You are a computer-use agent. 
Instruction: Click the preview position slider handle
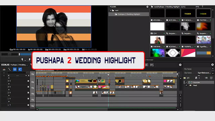[x=19, y=54]
